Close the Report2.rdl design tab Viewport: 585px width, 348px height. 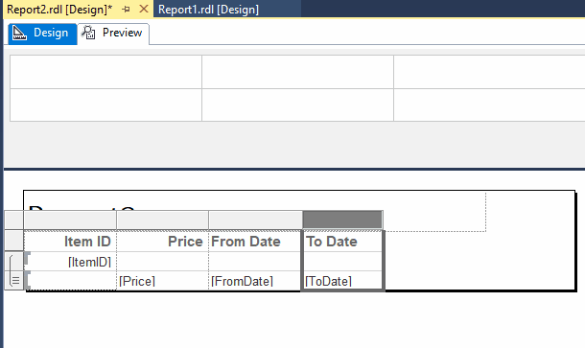[x=144, y=9]
